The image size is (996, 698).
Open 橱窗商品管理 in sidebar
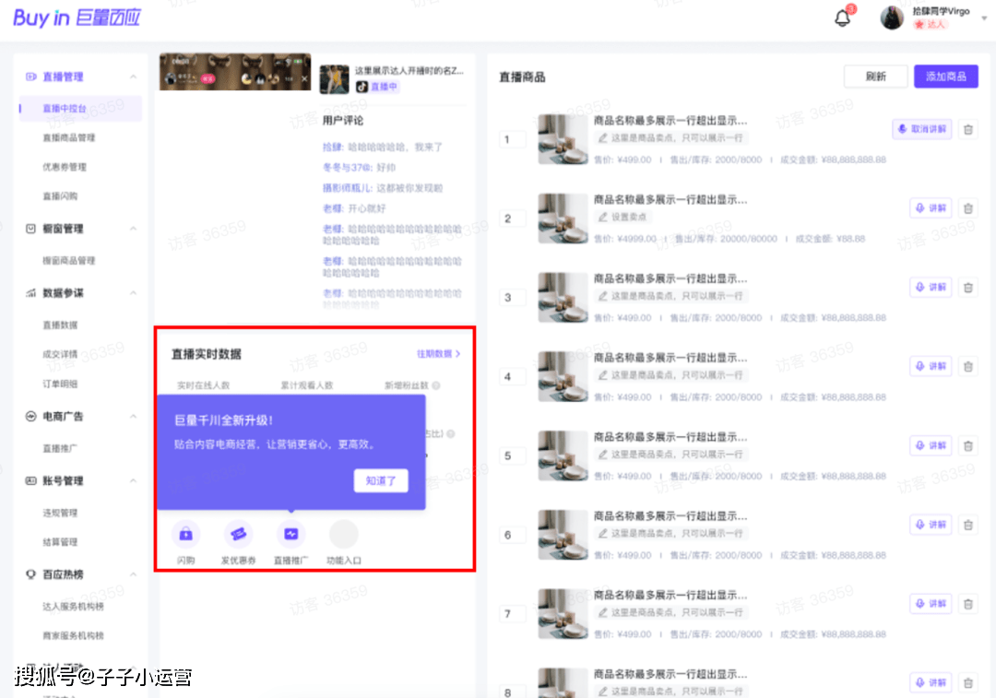68,260
